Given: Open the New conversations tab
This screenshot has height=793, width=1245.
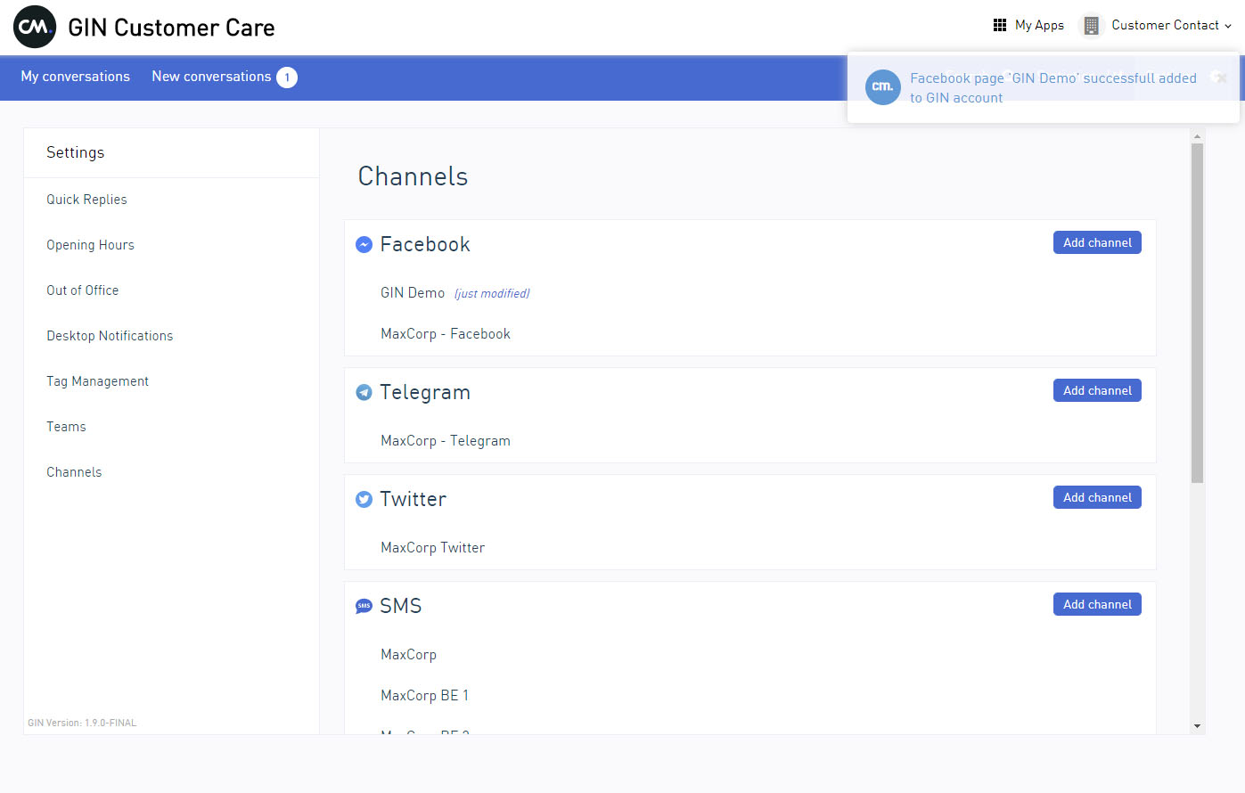Looking at the screenshot, I should [211, 77].
